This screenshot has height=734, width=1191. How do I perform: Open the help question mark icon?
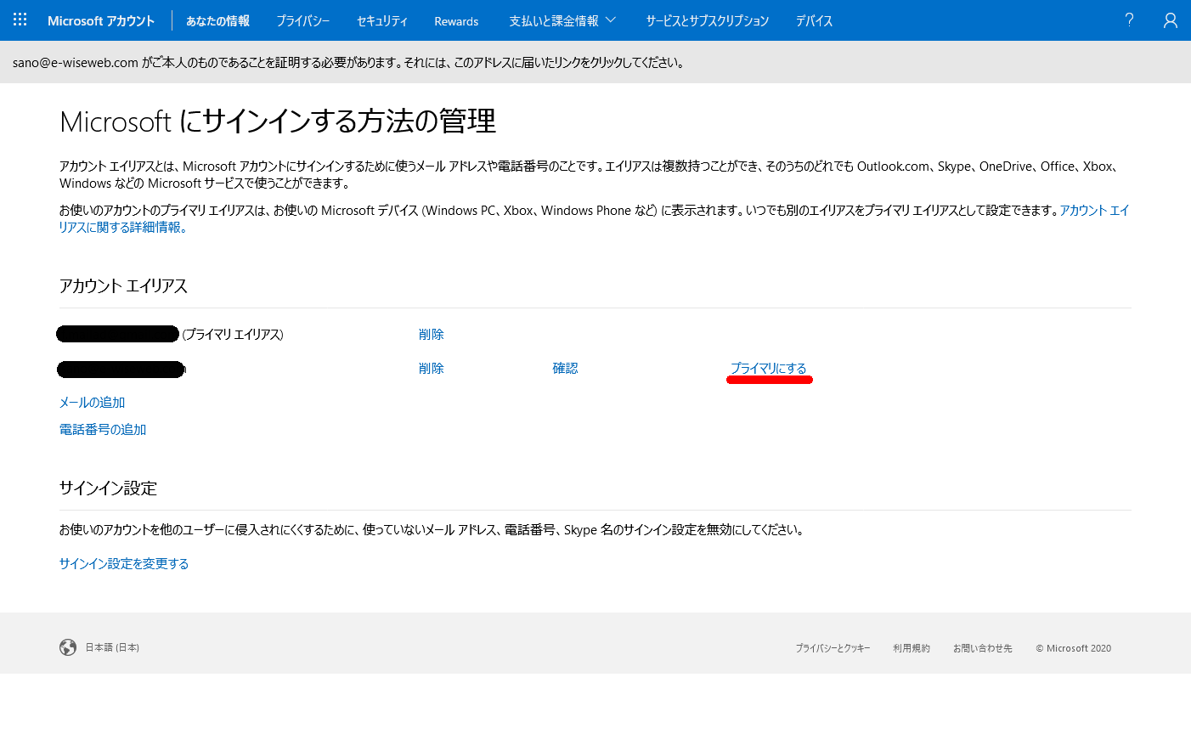(x=1129, y=20)
